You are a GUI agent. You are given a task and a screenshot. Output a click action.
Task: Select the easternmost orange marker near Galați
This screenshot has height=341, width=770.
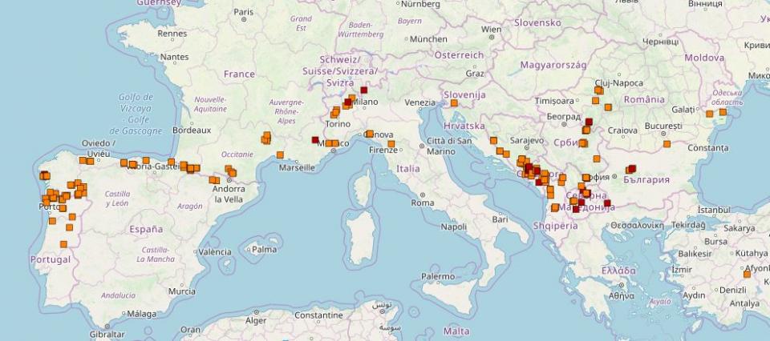(x=722, y=112)
